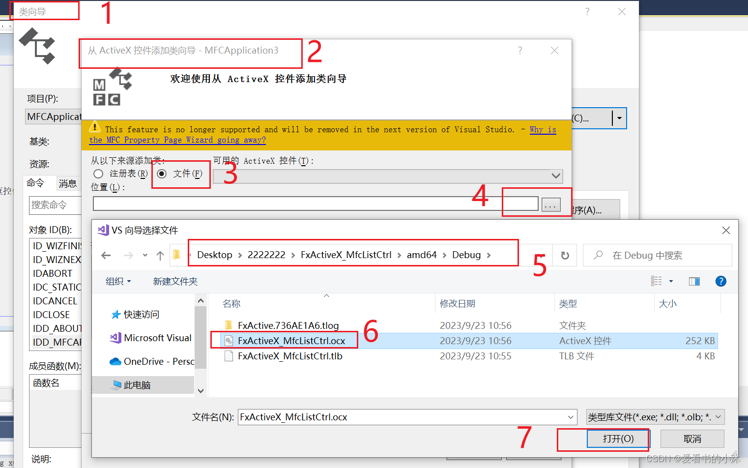Go up one folder level
The height and width of the screenshot is (468, 748).
[x=160, y=255]
